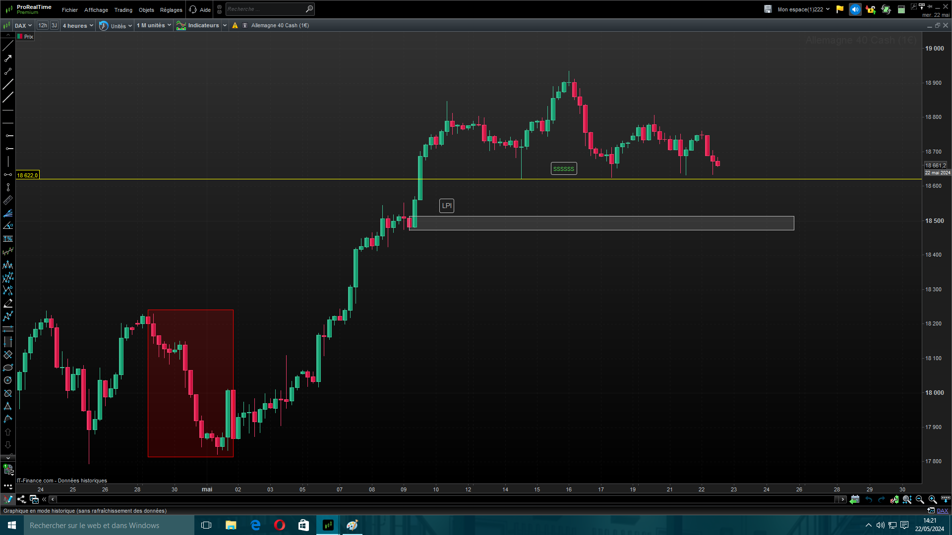This screenshot has height=535, width=952.
Task: Click the duplicate chart window icon
Action: tap(34, 499)
